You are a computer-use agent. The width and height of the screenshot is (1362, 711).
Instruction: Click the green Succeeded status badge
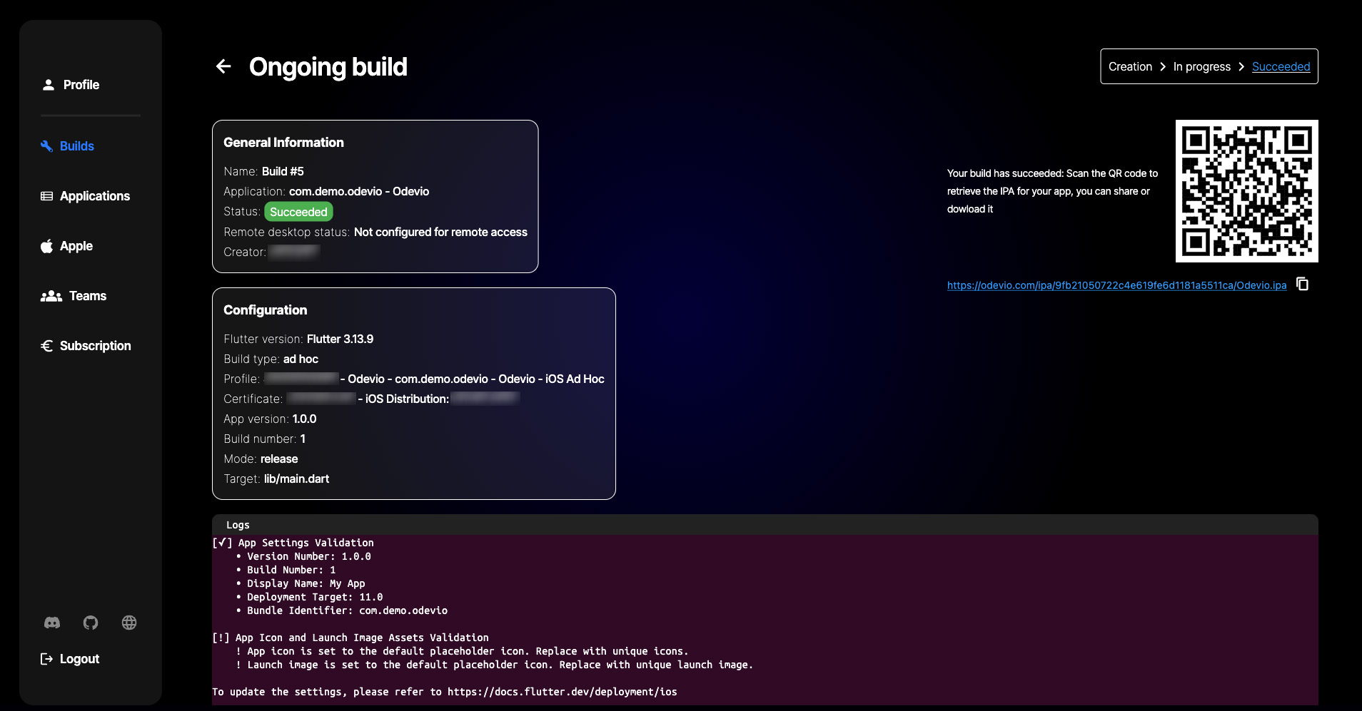coord(298,212)
